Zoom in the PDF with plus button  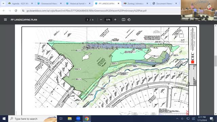(115, 20)
